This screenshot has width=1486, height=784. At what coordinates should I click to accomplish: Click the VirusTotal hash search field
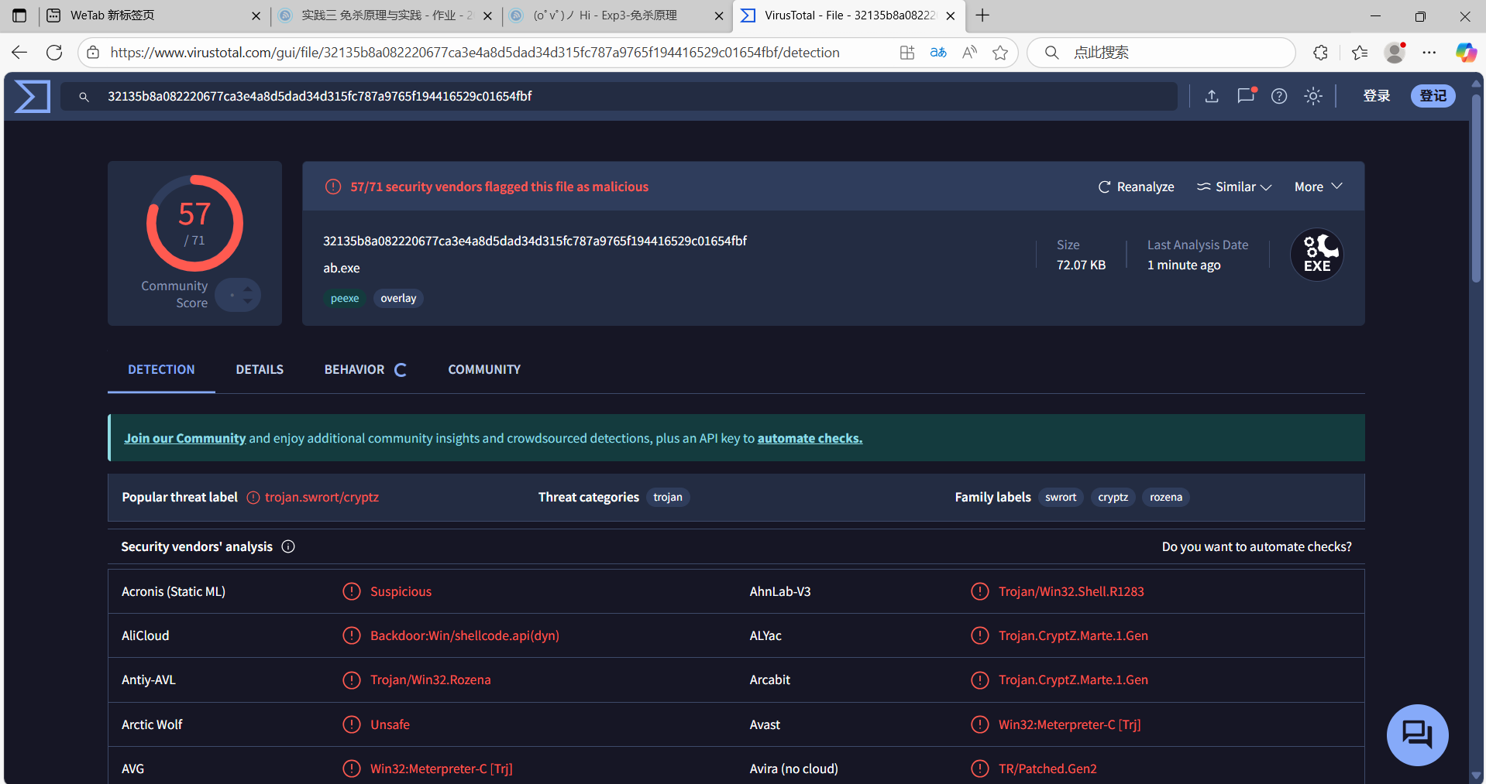point(619,97)
